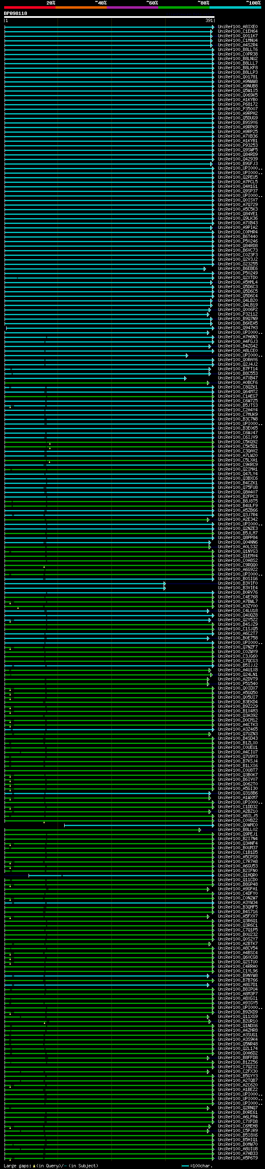The width and height of the screenshot is (265, 1169).
Task: Select label UniRef100_P35007
Action: [238, 109]
